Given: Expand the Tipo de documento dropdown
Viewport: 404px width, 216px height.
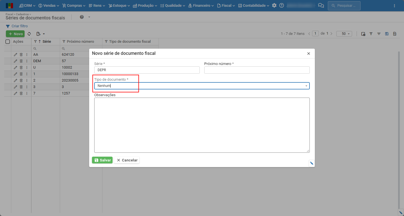Looking at the screenshot, I should (x=306, y=86).
